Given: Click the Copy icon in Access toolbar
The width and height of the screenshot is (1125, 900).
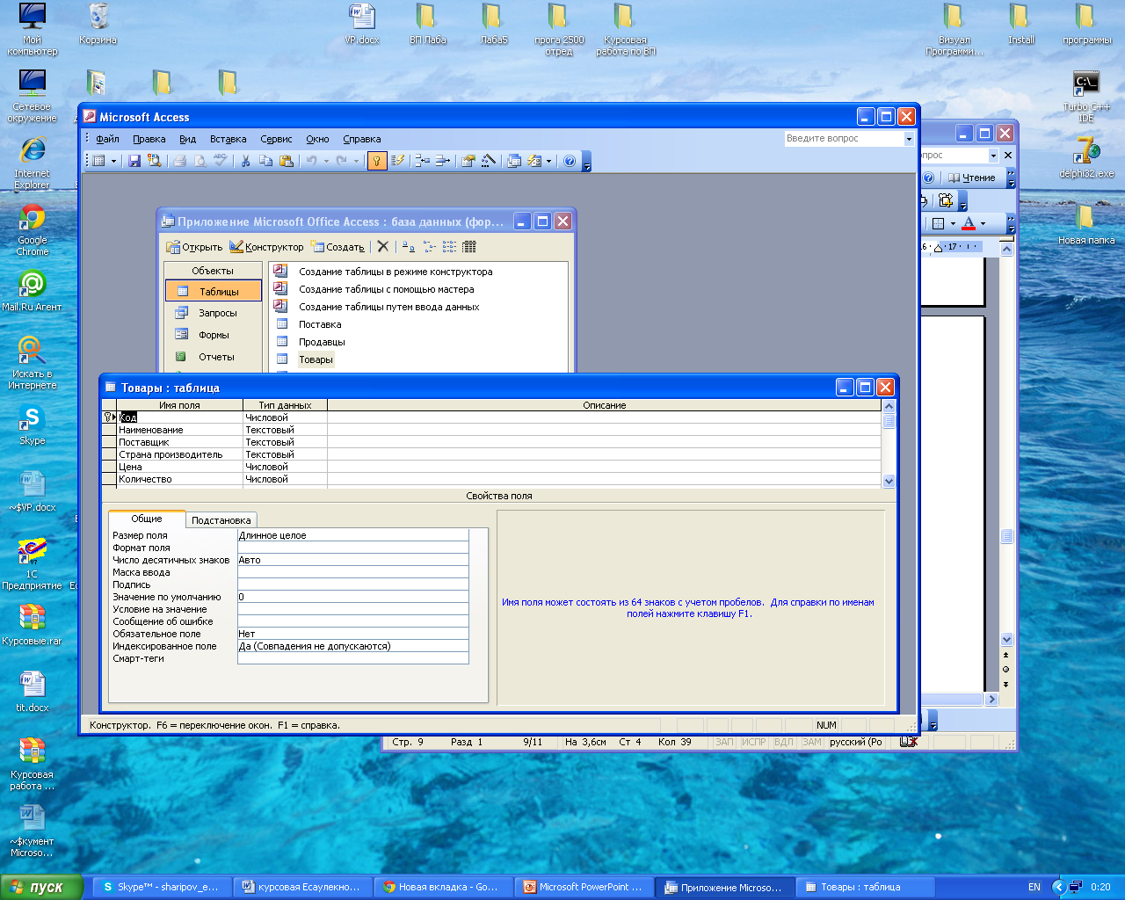Looking at the screenshot, I should 265,161.
